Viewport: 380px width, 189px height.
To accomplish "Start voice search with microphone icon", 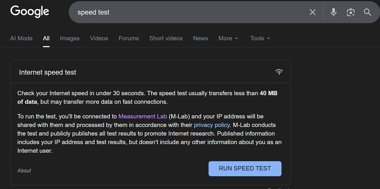I will (x=334, y=12).
